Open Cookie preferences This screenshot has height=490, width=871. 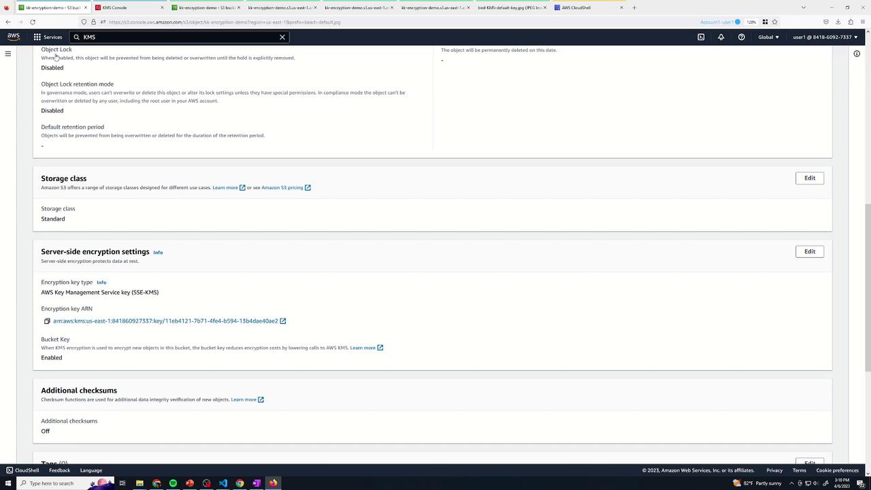(x=838, y=470)
